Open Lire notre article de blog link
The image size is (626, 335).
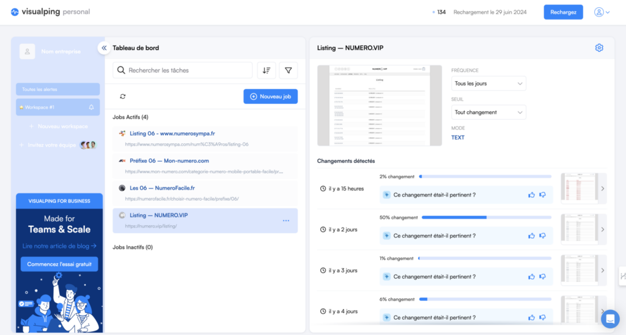(59, 246)
